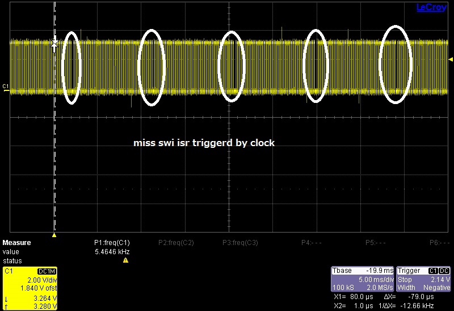Click the Width trigger type label
Image resolution: width=454 pixels, height=311 pixels.
(406, 288)
